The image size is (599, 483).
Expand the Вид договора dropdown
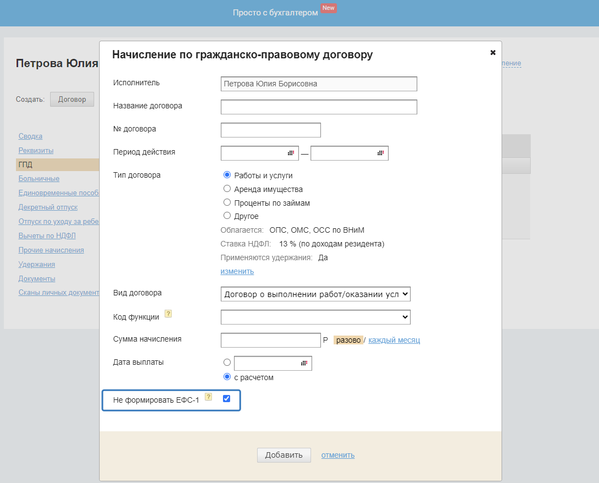(315, 294)
